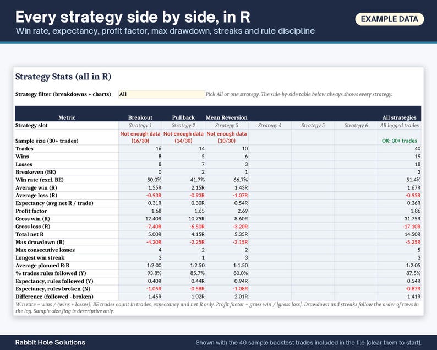
Task: Click Pullback win rate value 41.7%
Action: point(198,180)
